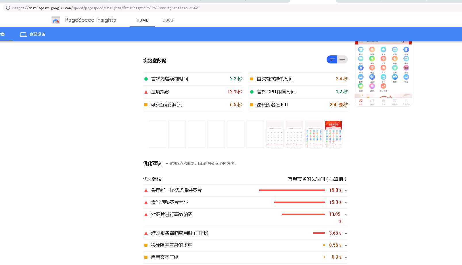Click orange square icon beside 移除阻塞渲染的资源
The image size is (462, 265).
146,245
